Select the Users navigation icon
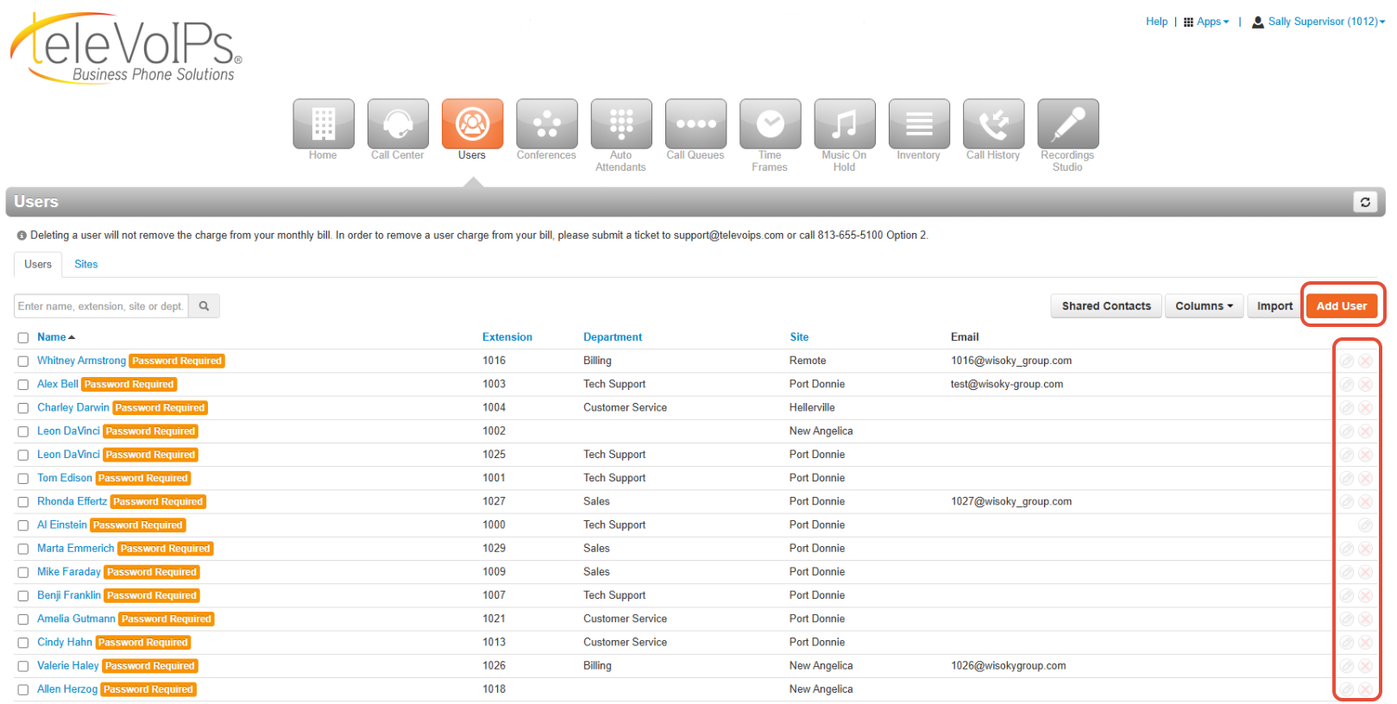1397x704 pixels. (472, 124)
